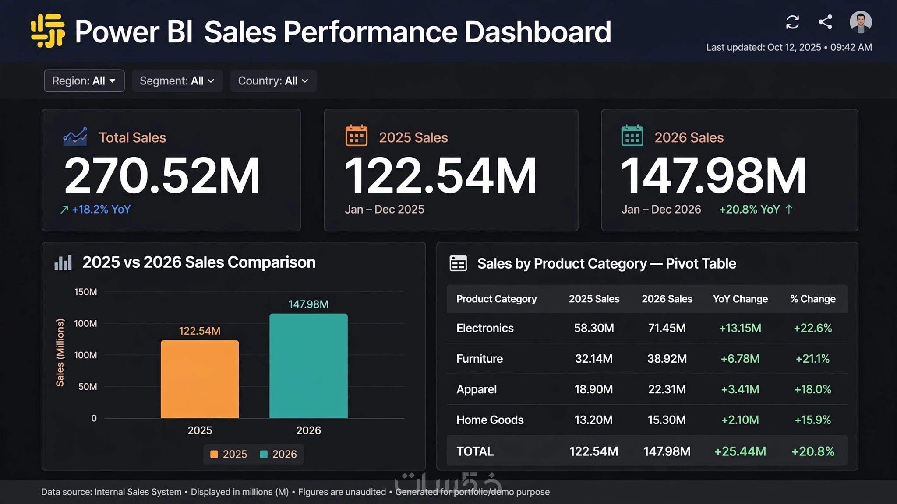Click the Last updated timestamp
Image resolution: width=897 pixels, height=504 pixels.
pyautogui.click(x=789, y=47)
